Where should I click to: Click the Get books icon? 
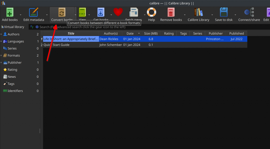(x=101, y=12)
